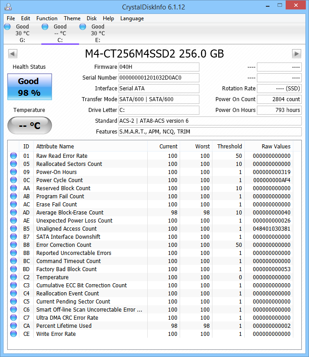Click status icon for Reallocation Event Count

click(x=13, y=293)
